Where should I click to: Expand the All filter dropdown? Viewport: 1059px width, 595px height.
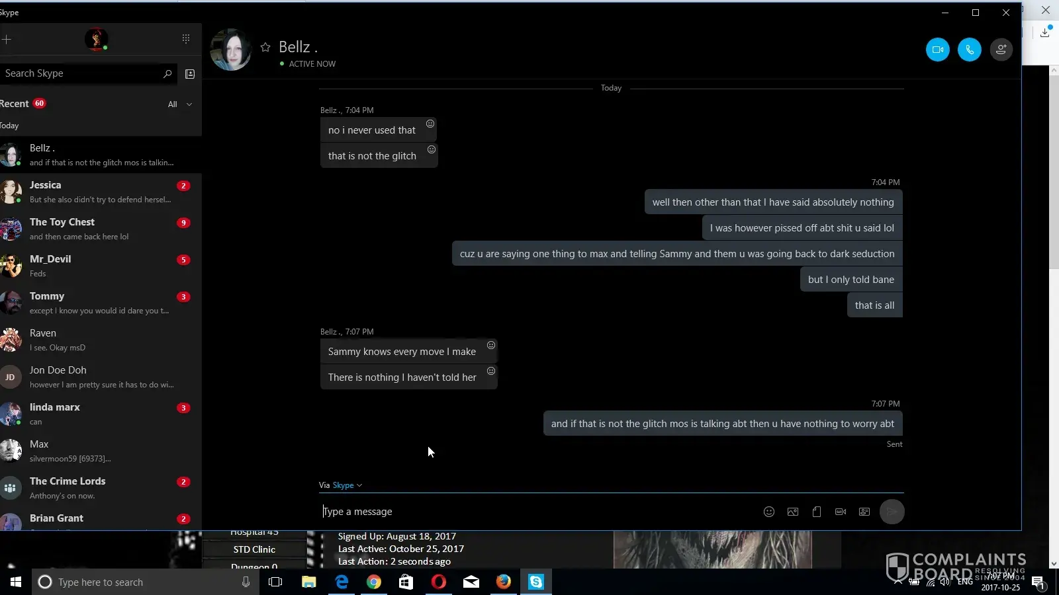[x=180, y=104]
